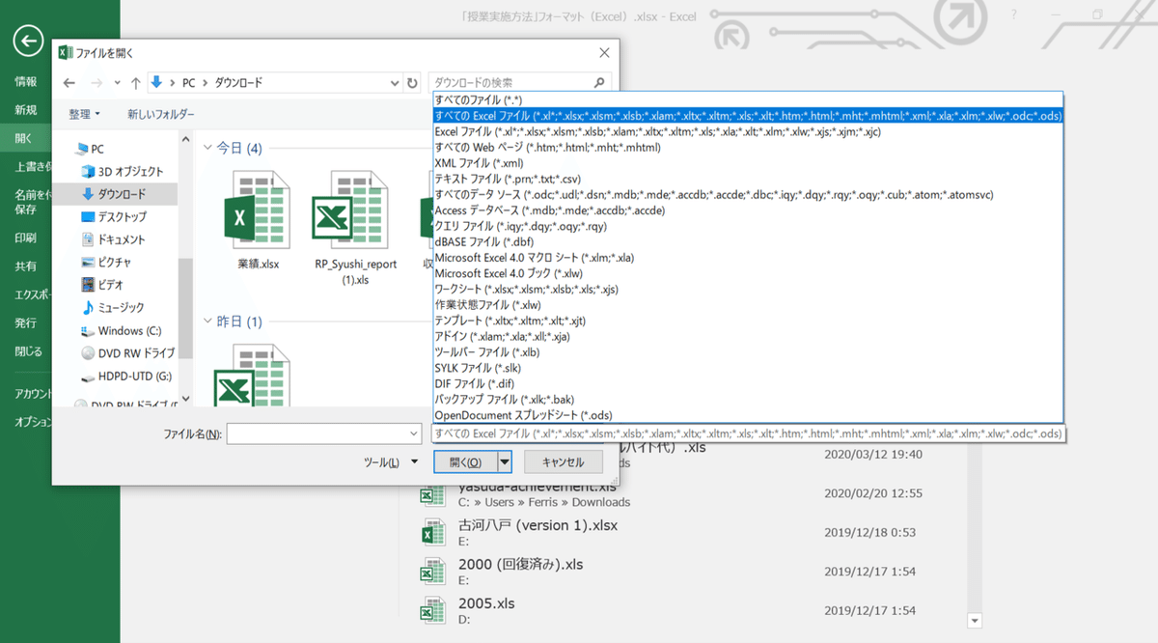Screen dimensions: 1158x643
Task: Click 2019/12/18 0:53 date text
Action: [869, 533]
